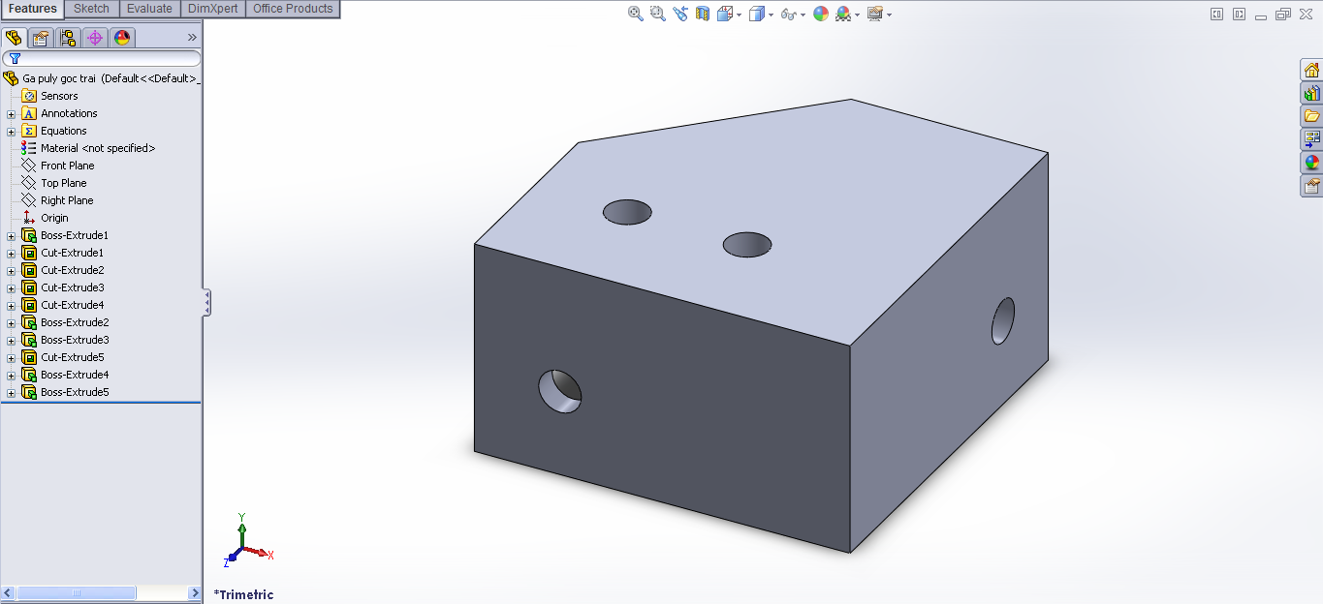Click the Sensors folder icon
1323x604 pixels.
tap(29, 96)
